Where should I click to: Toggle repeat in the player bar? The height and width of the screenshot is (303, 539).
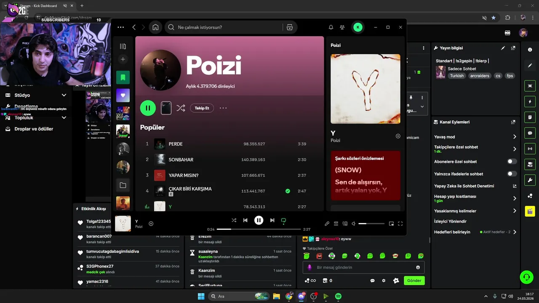click(x=284, y=220)
